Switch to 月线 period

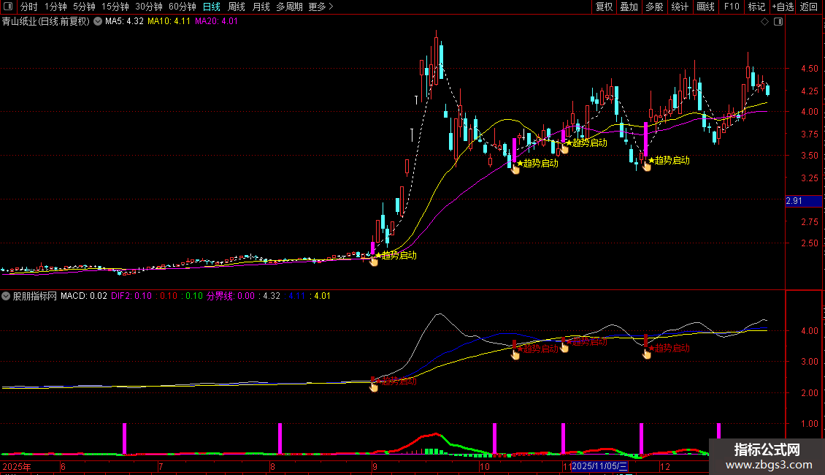(261, 7)
